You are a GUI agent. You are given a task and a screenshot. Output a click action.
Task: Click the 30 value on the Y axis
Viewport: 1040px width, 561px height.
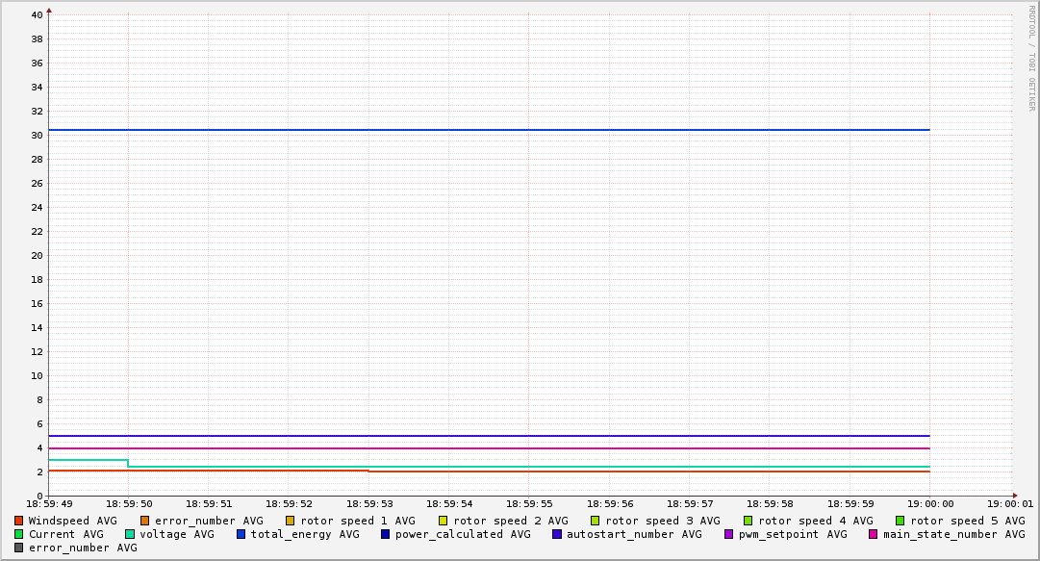click(x=36, y=135)
